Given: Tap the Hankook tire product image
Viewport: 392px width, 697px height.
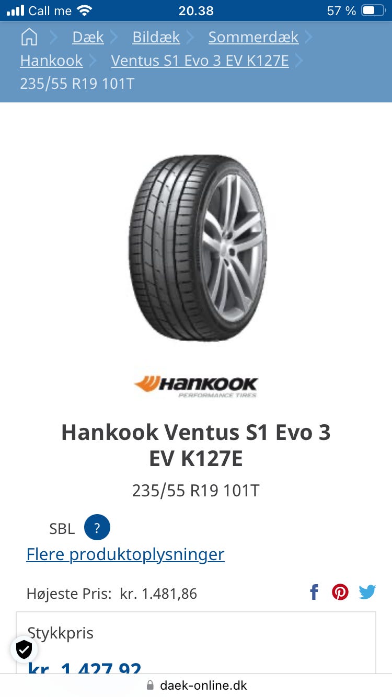Looking at the screenshot, I should 197,248.
